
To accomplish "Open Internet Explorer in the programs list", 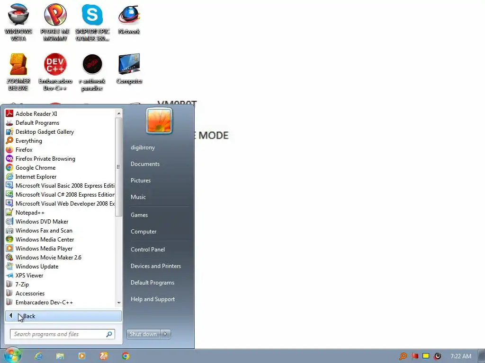I will pos(60,177).
